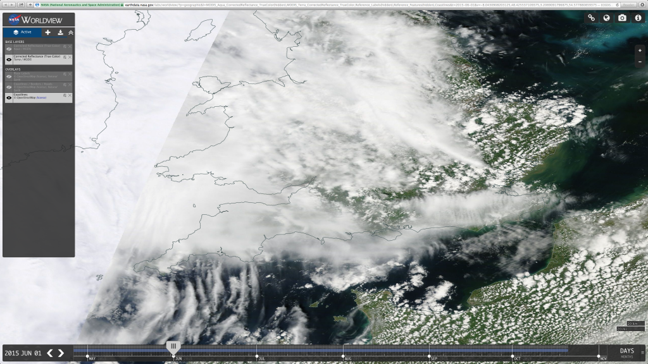Click the Add Layers plus tab
The image size is (648, 364).
48,32
